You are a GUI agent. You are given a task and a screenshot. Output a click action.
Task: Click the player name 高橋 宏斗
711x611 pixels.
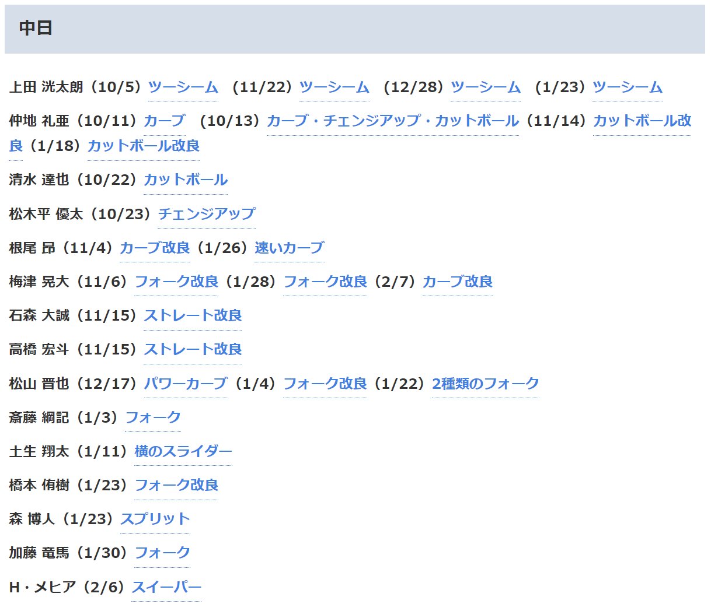click(40, 349)
